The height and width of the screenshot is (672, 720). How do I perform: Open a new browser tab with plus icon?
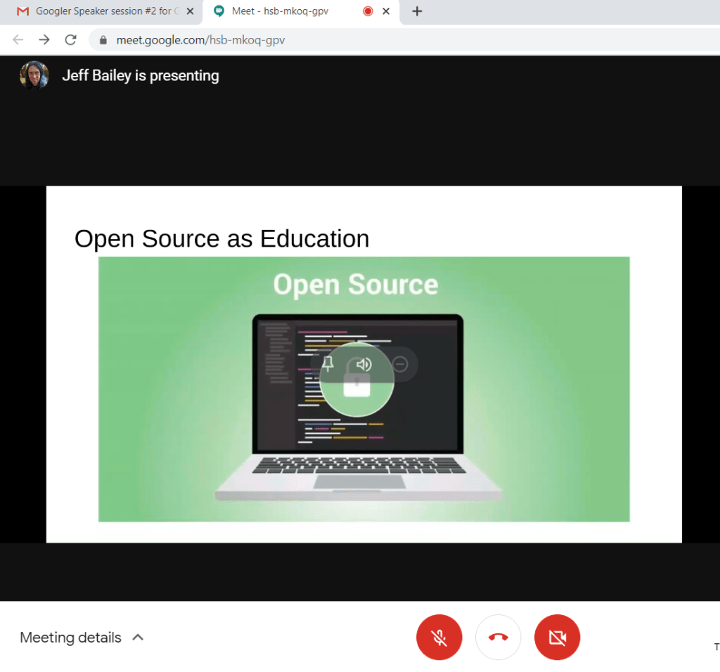point(417,11)
